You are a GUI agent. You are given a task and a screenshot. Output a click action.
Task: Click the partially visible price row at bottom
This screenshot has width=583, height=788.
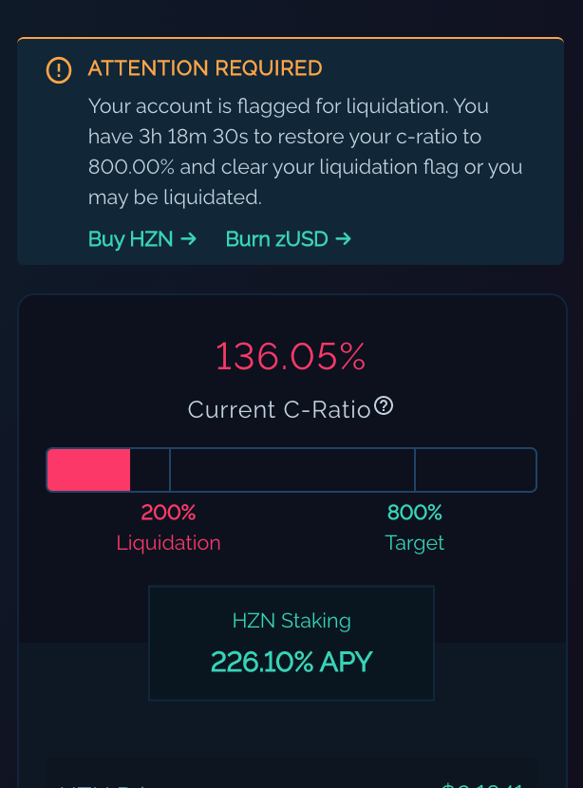click(291, 780)
